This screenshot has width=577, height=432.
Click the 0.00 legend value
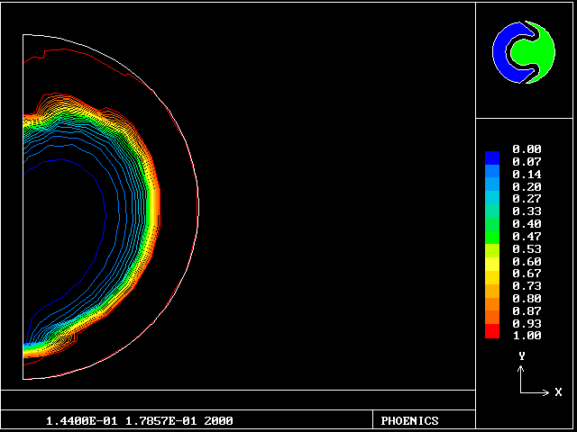(526, 149)
